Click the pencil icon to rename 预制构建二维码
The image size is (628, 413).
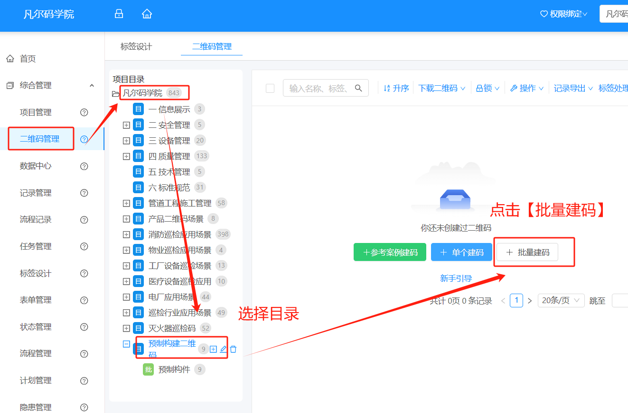pyautogui.click(x=223, y=348)
